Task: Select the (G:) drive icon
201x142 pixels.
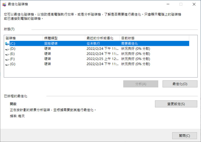Action: [7, 64]
